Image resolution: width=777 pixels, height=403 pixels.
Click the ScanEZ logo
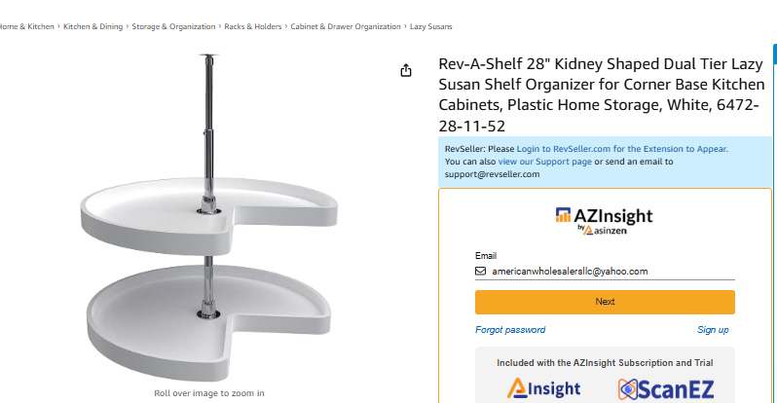click(666, 390)
